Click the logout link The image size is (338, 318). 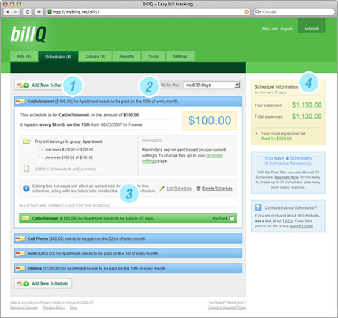(287, 29)
